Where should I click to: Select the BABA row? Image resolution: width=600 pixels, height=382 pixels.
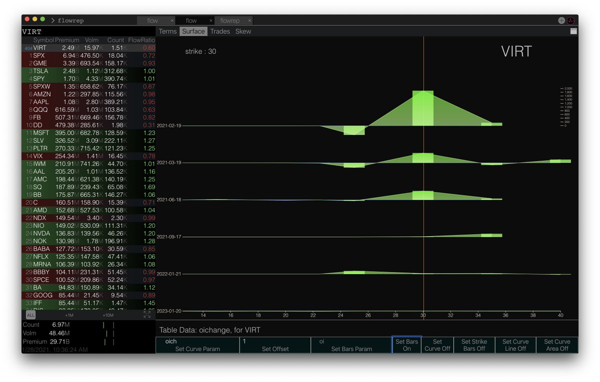(x=88, y=249)
